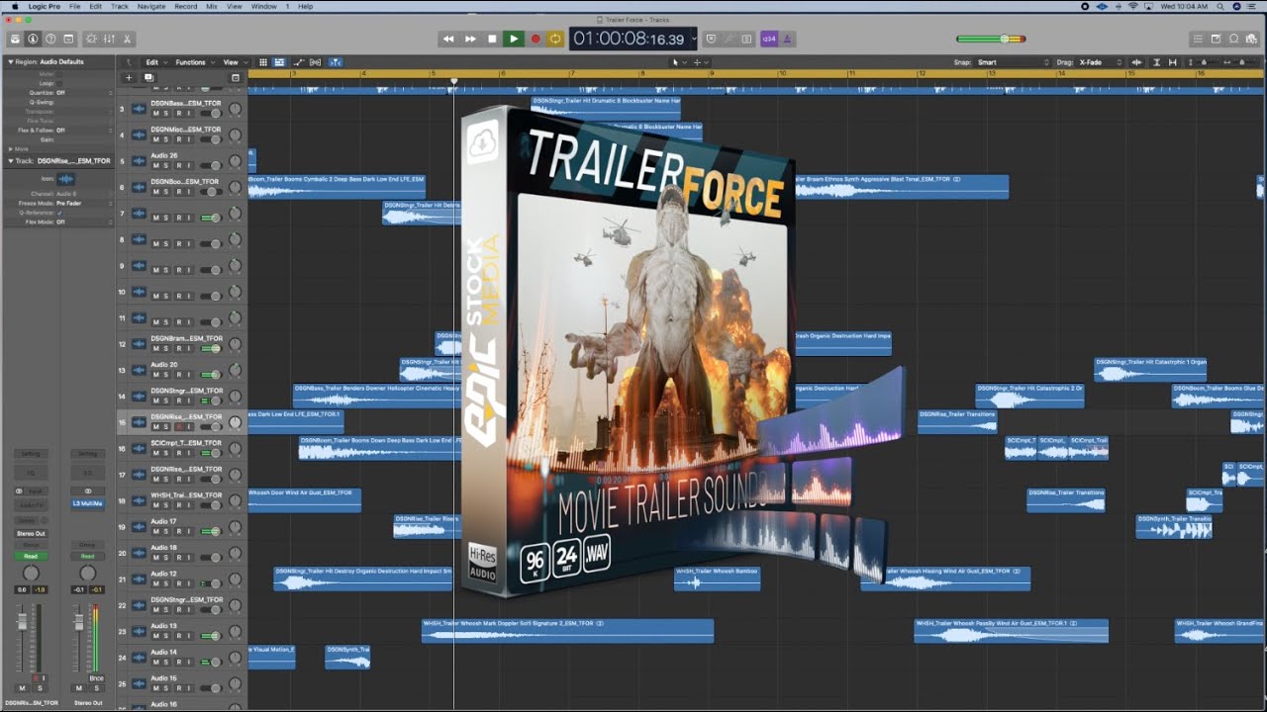Open the List Editors icon top right

[x=1198, y=39]
